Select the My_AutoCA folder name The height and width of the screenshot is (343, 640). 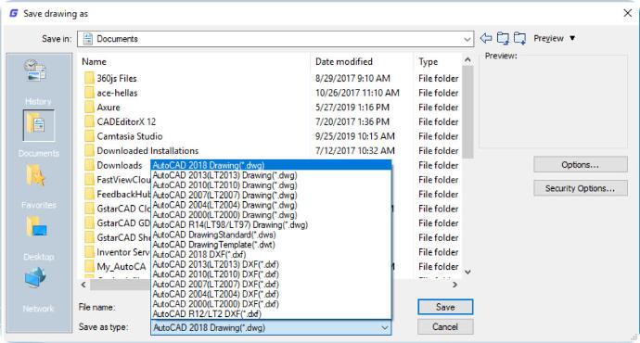[x=122, y=267]
